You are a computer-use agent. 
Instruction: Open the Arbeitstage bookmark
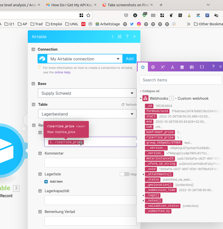coord(108,24)
